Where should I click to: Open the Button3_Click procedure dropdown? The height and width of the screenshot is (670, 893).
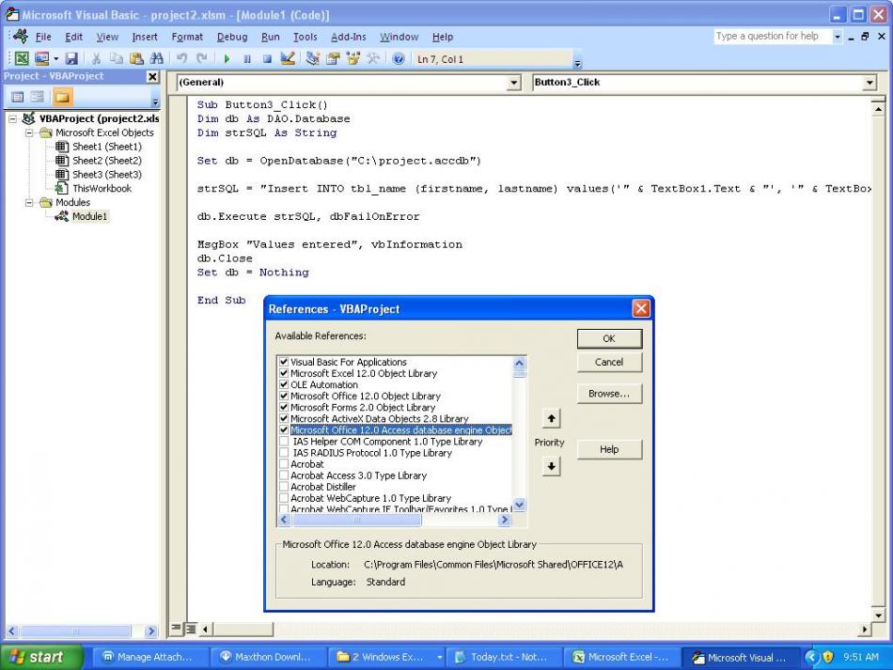click(x=869, y=83)
